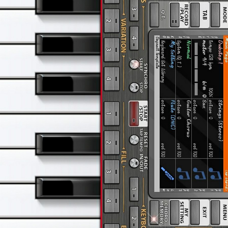The width and height of the screenshot is (228, 228).
Task: Select Variation 4
Action: pyautogui.click(x=112, y=79)
